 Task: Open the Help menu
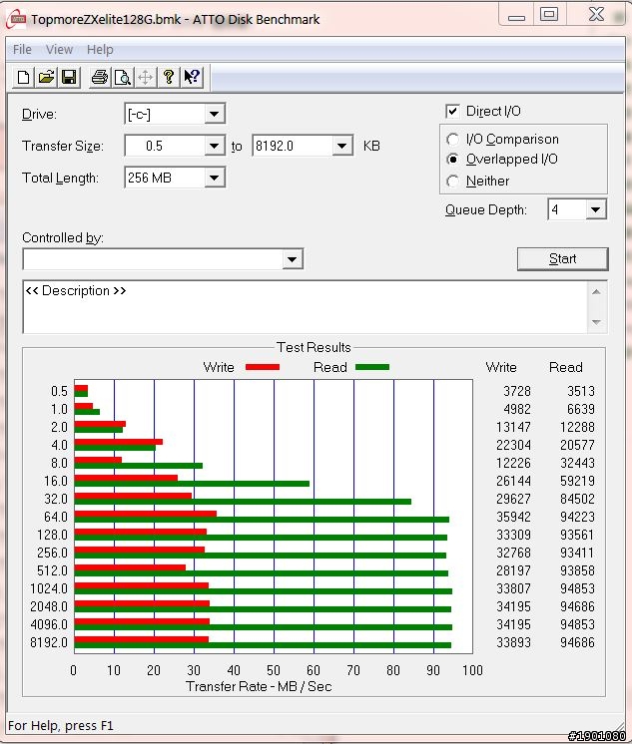(x=100, y=49)
